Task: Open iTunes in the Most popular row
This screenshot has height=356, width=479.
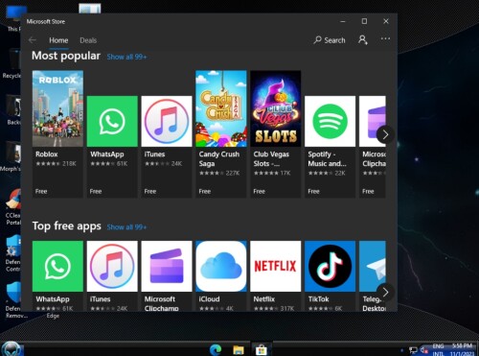Action: point(167,147)
